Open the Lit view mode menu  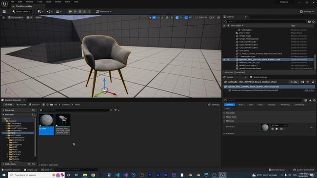[30, 18]
